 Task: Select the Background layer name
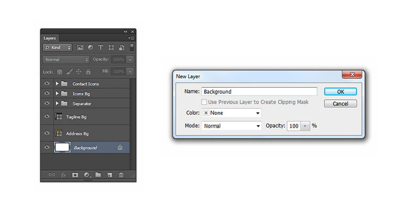click(x=85, y=148)
